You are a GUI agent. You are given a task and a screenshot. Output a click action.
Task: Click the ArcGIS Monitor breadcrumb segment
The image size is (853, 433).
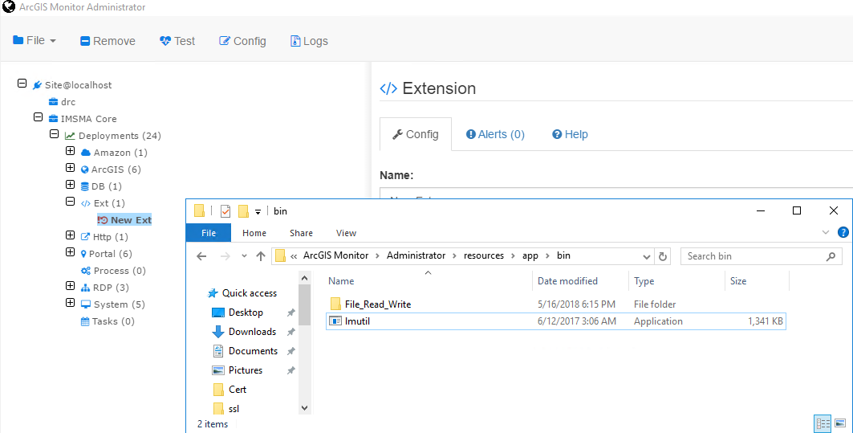click(x=335, y=255)
